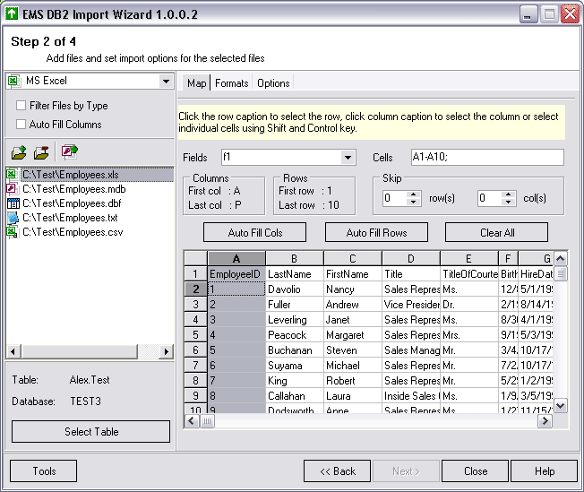The height and width of the screenshot is (492, 584).
Task: Click the grid's vertical scroll up arrow
Action: tap(561, 258)
